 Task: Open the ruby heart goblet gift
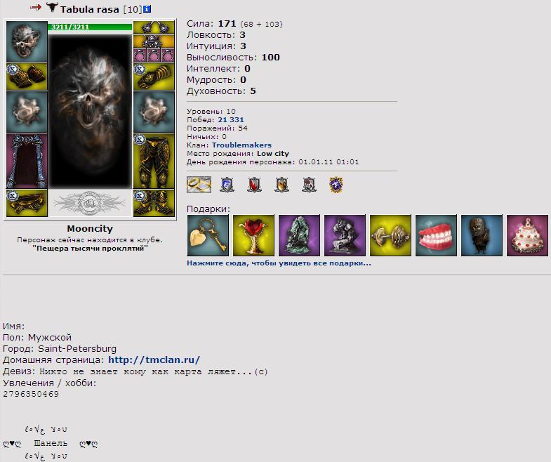(253, 235)
